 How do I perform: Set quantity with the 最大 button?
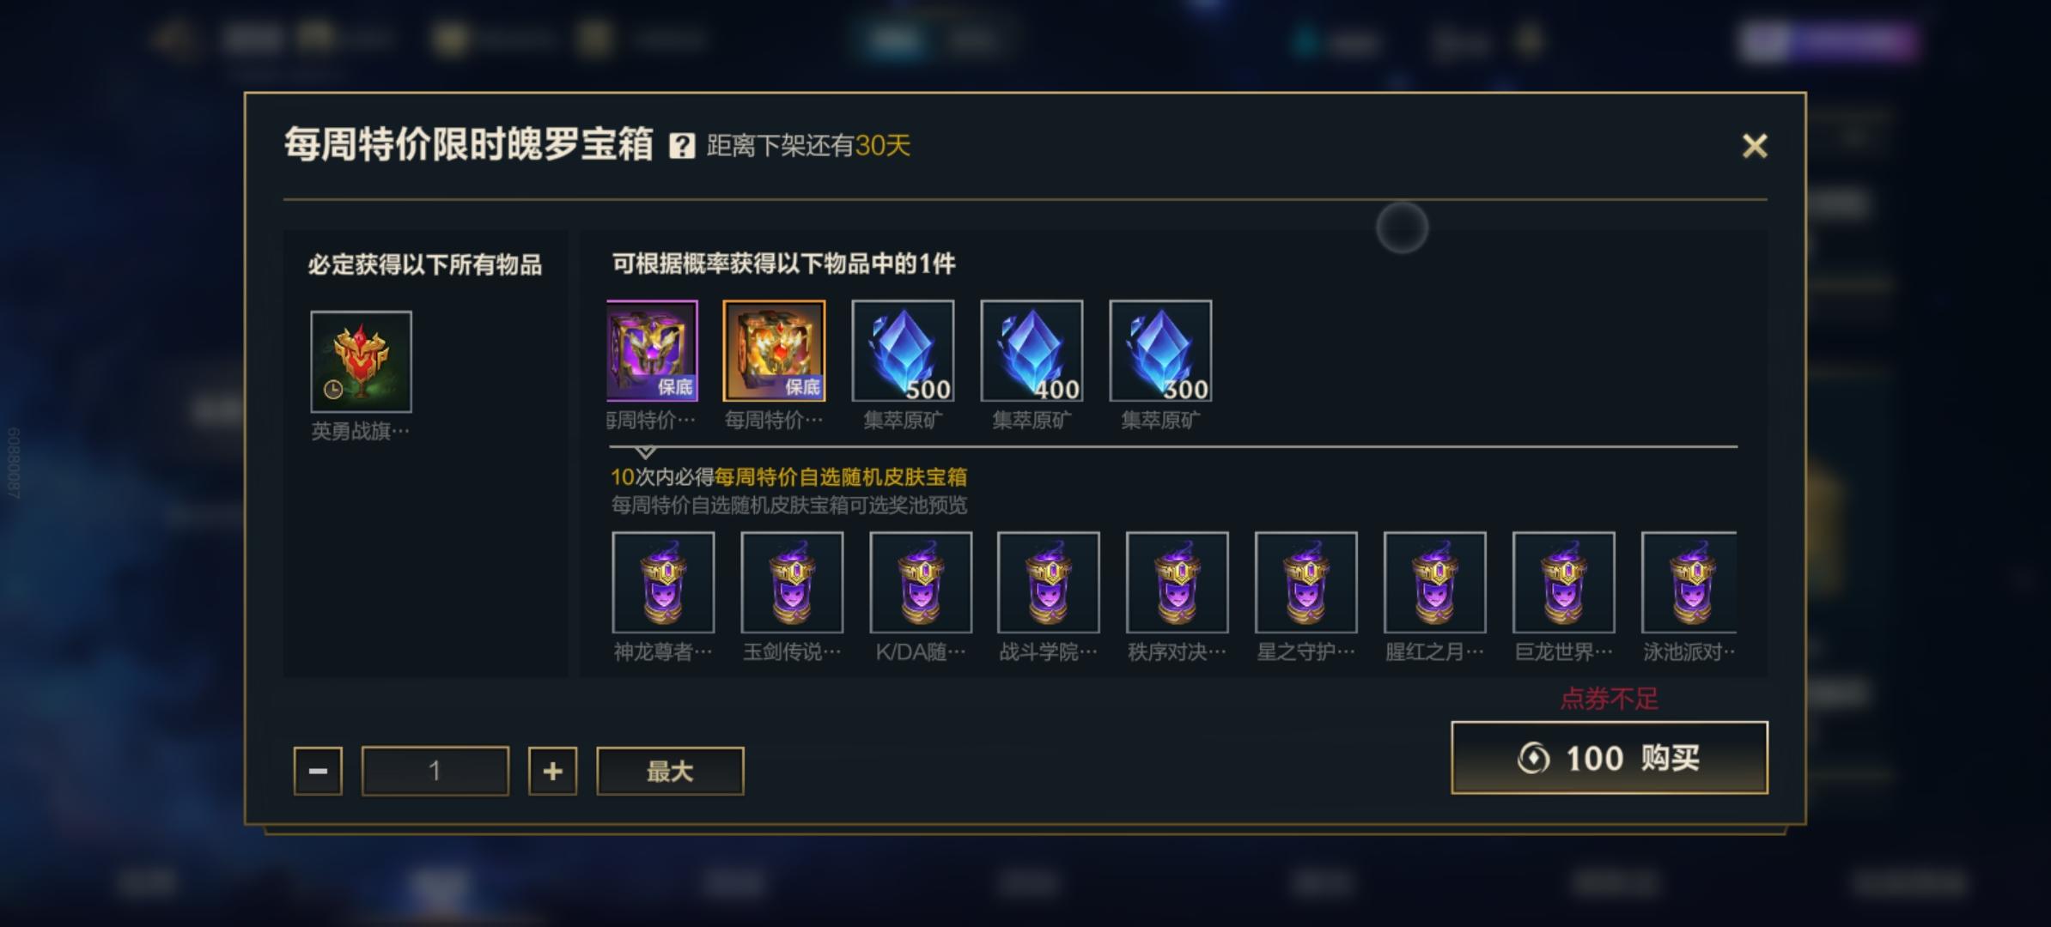670,771
